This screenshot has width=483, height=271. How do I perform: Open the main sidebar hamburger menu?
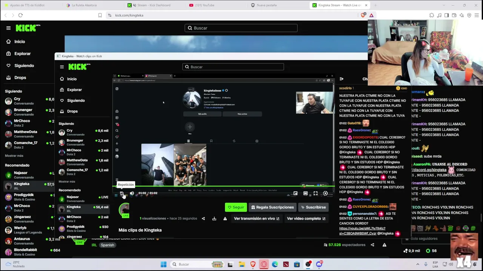tap(8, 28)
